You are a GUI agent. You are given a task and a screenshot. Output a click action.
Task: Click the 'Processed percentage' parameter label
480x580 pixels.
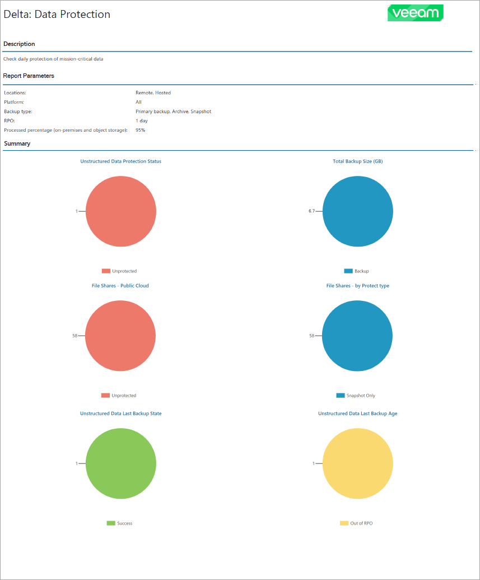click(66, 130)
